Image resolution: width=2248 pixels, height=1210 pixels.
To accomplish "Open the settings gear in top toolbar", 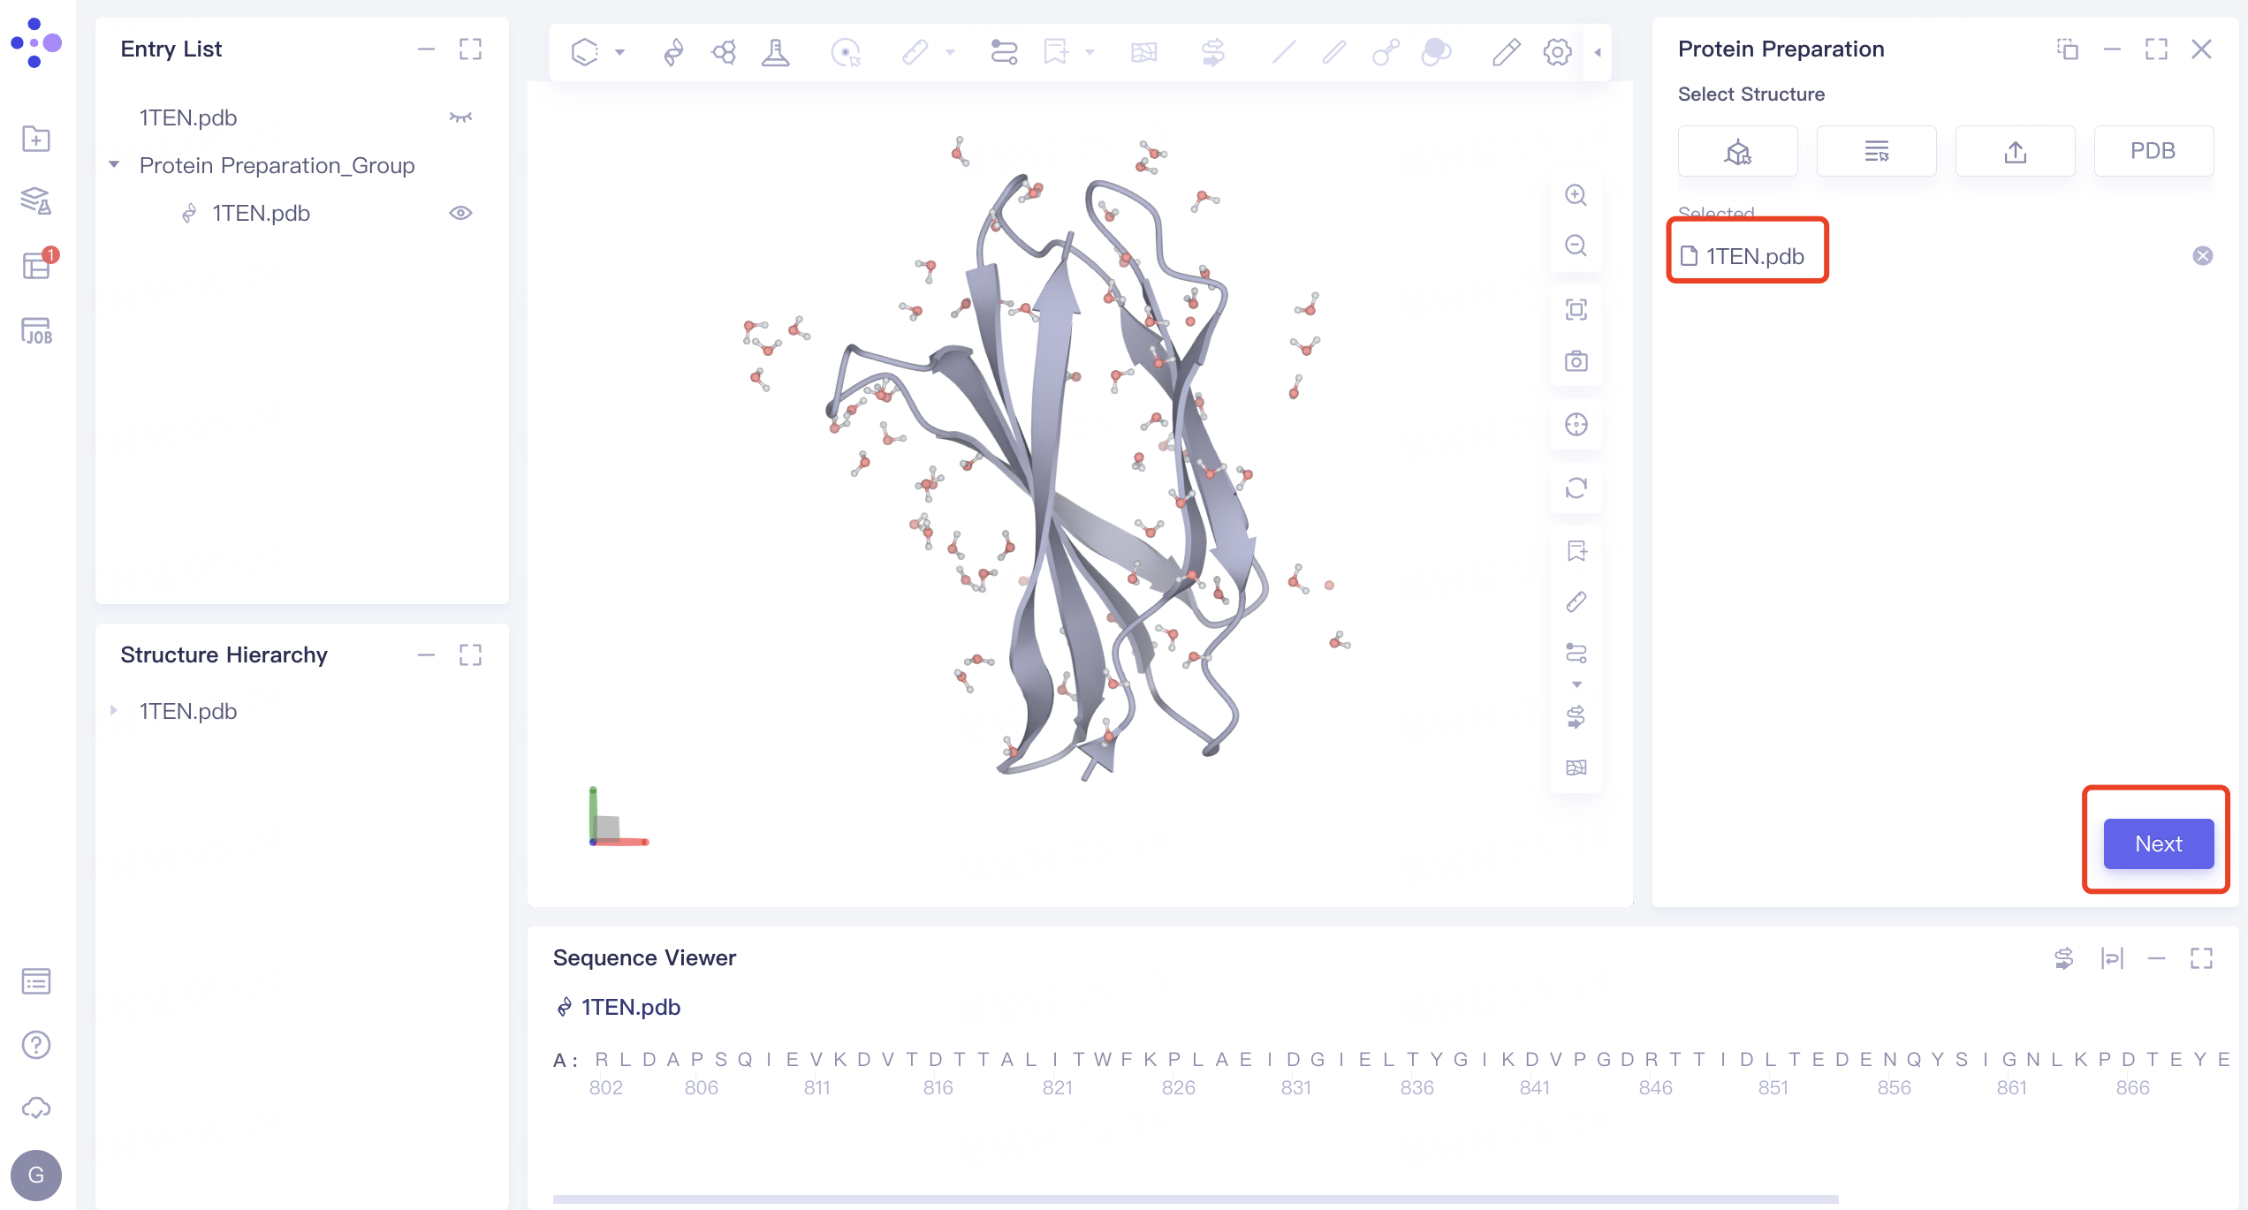I will click(x=1557, y=52).
